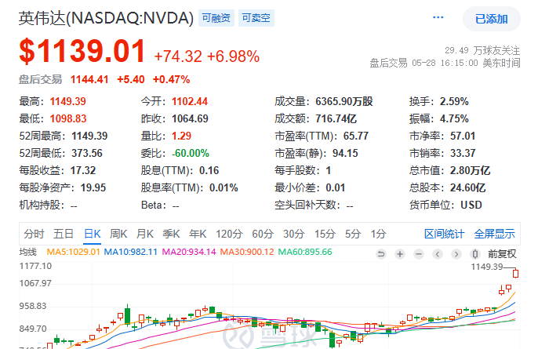
Task: Click the 市净率 value 57.01
Action: tap(463, 136)
